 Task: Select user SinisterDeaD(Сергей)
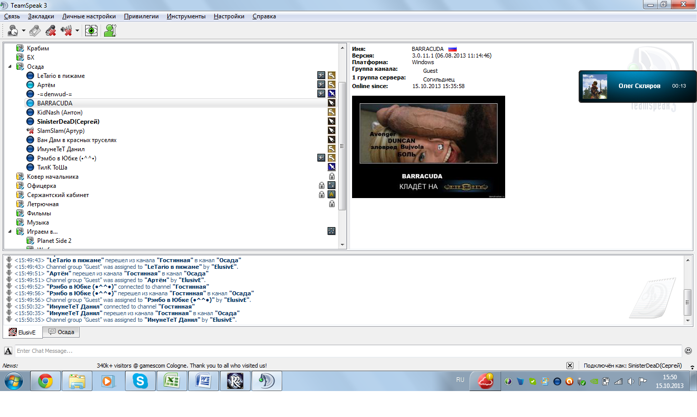tap(68, 122)
